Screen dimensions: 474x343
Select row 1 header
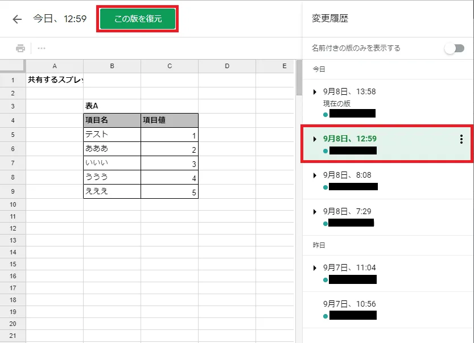(x=13, y=80)
